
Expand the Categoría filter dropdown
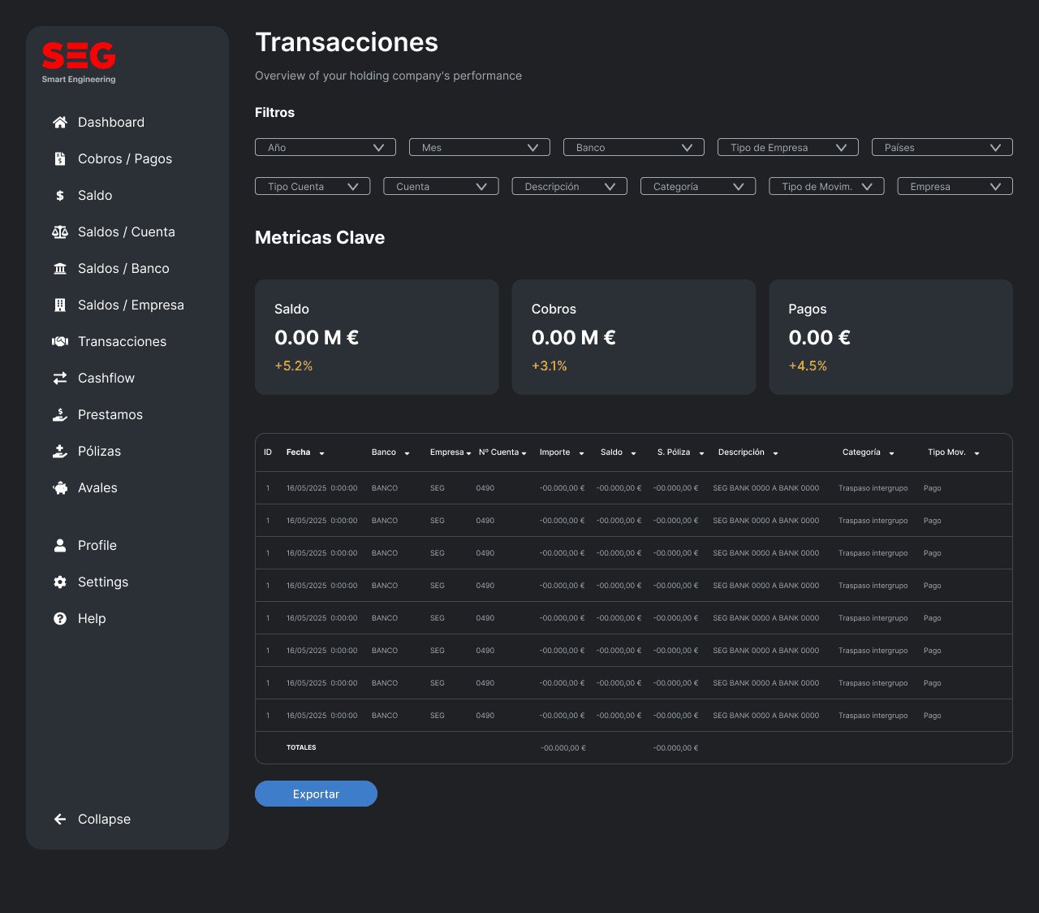click(698, 186)
